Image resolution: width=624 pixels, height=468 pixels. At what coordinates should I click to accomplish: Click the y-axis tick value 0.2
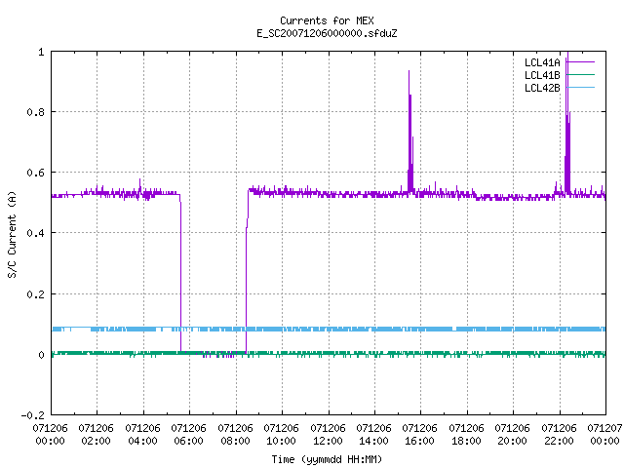(36, 294)
